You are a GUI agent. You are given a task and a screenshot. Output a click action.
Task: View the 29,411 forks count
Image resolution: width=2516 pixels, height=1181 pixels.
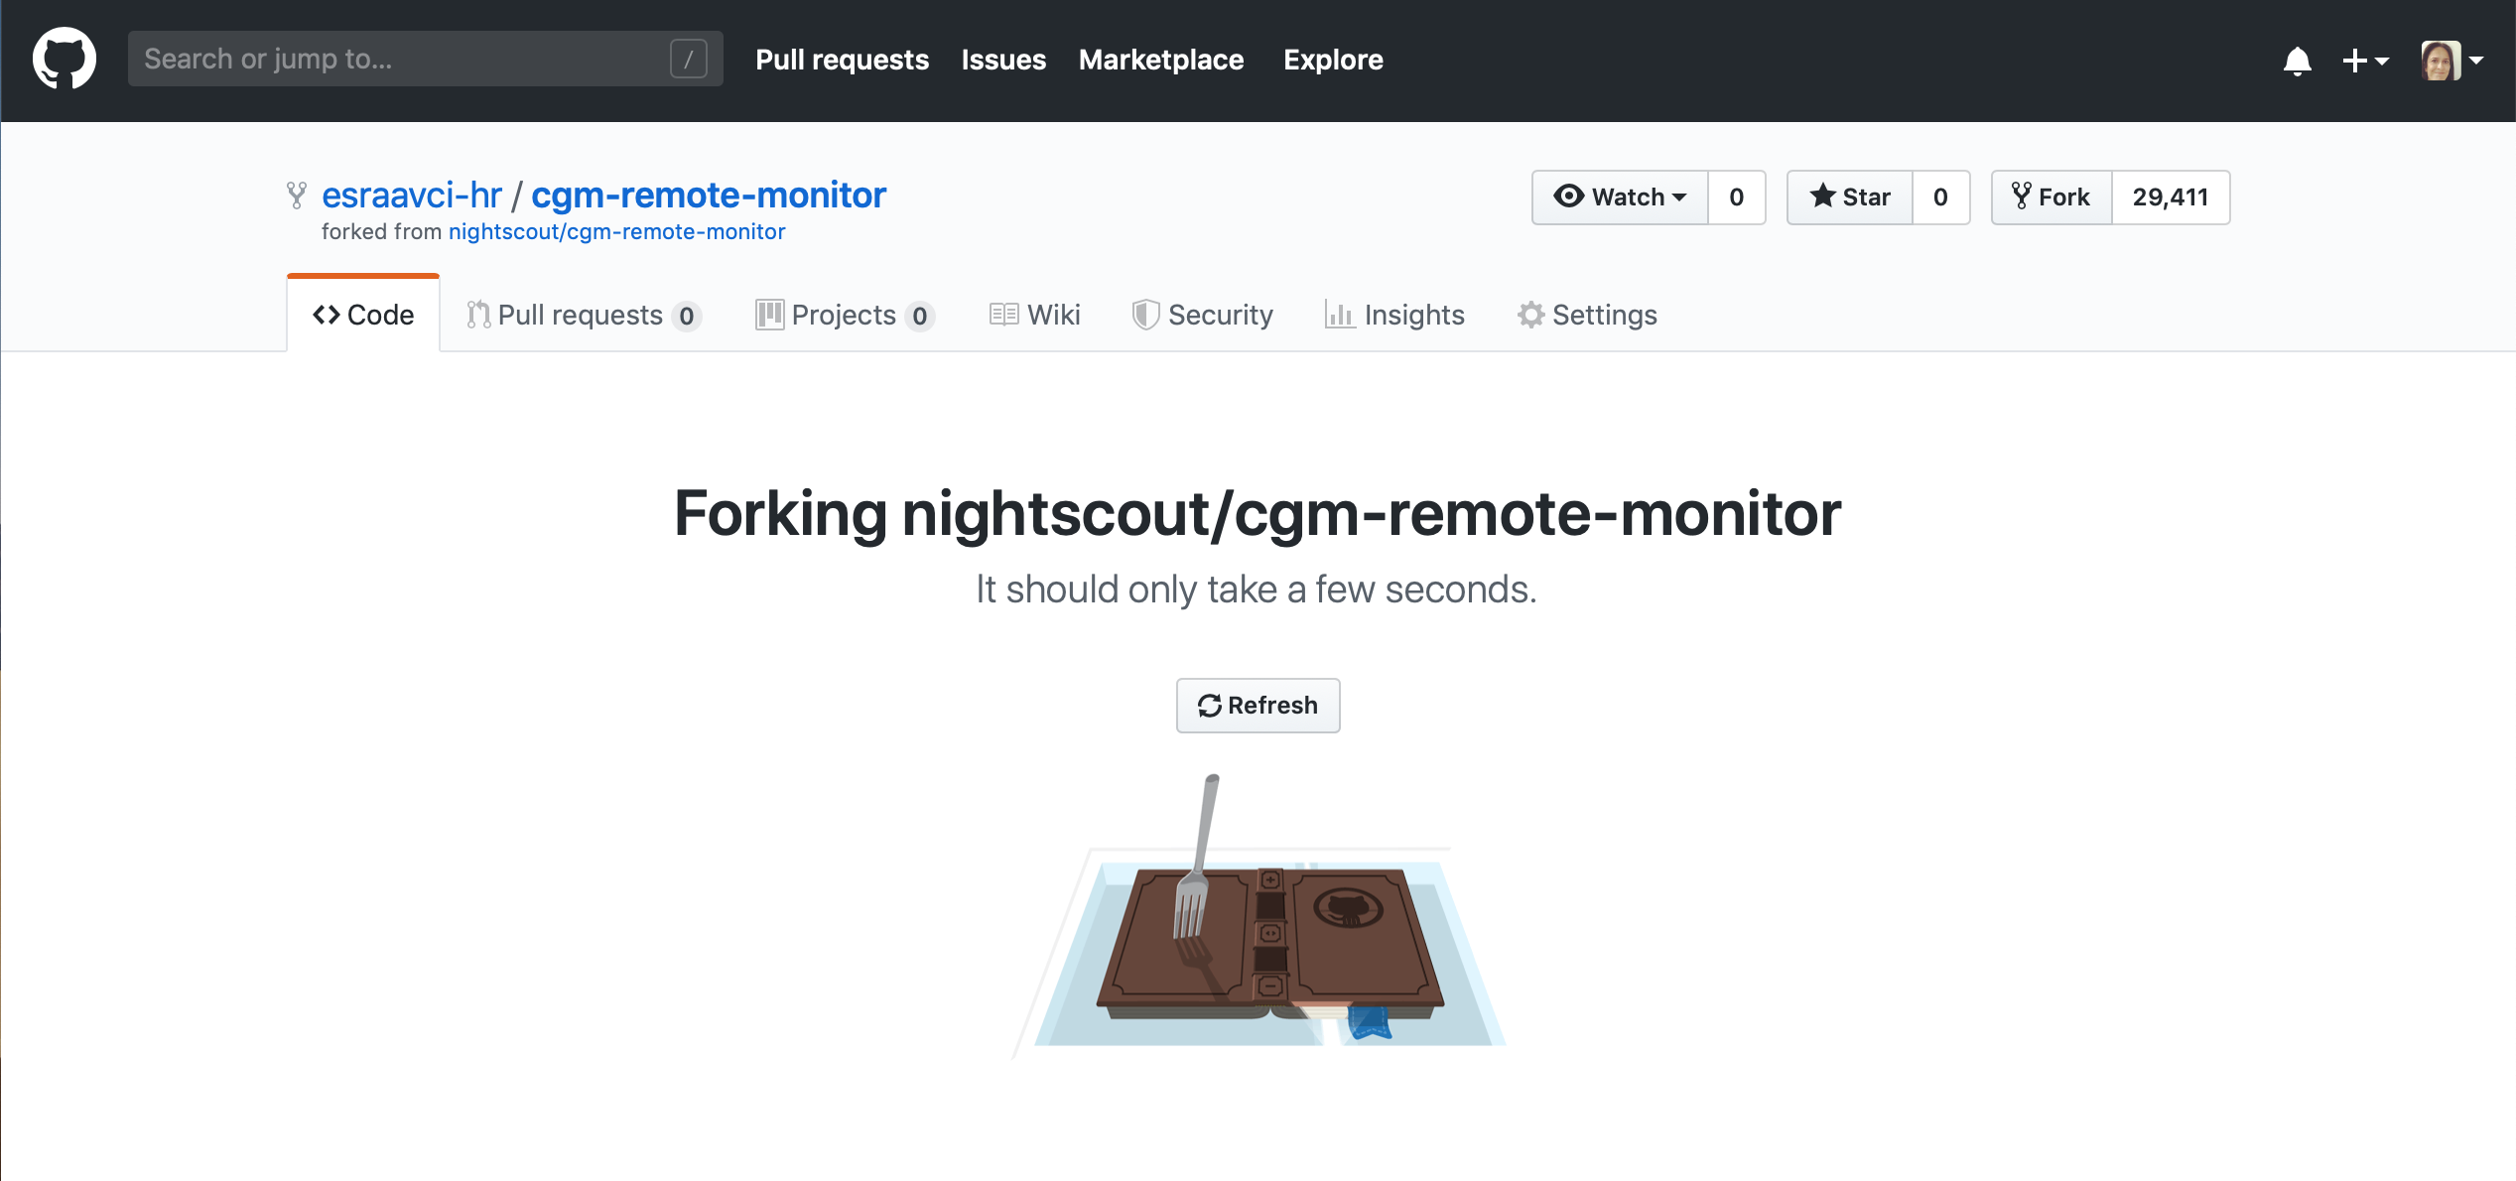pos(2171,197)
